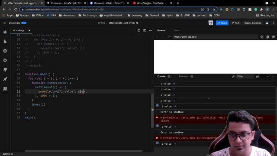Select the Tests tab in preview pane
The height and width of the screenshot is (156, 277).
click(x=177, y=30)
